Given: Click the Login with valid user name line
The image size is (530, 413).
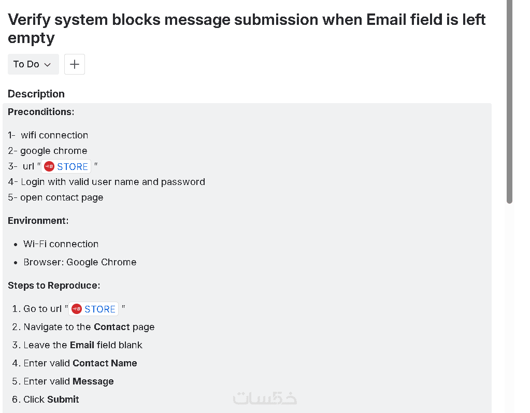Looking at the screenshot, I should pos(112,182).
